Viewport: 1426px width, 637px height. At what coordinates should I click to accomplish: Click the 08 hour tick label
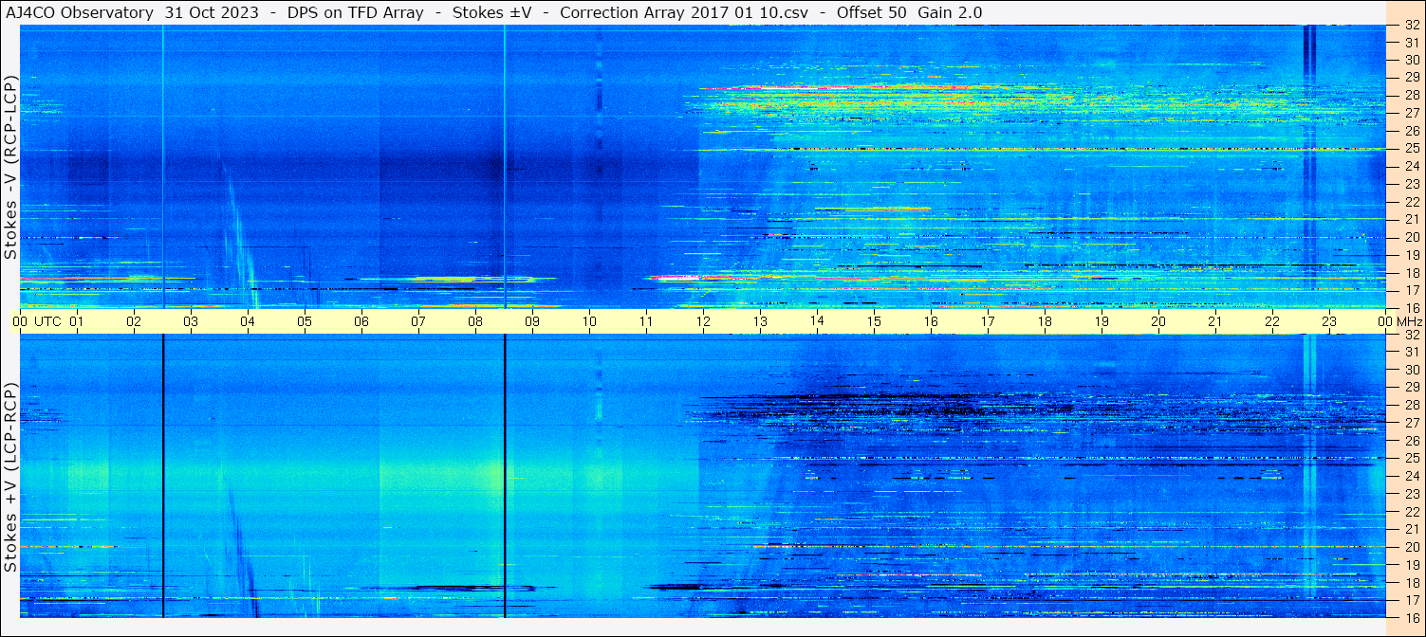point(475,321)
